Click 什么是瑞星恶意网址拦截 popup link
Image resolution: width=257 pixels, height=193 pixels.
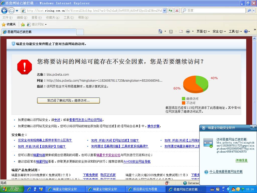[x=226, y=172]
